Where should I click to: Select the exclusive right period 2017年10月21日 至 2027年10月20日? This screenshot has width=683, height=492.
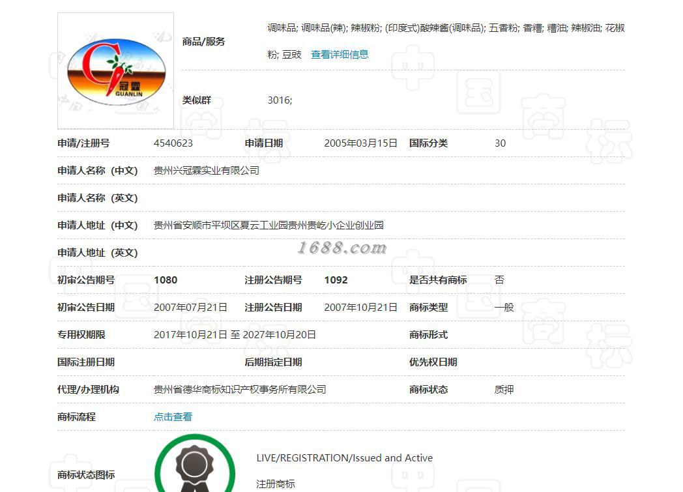pyautogui.click(x=235, y=335)
